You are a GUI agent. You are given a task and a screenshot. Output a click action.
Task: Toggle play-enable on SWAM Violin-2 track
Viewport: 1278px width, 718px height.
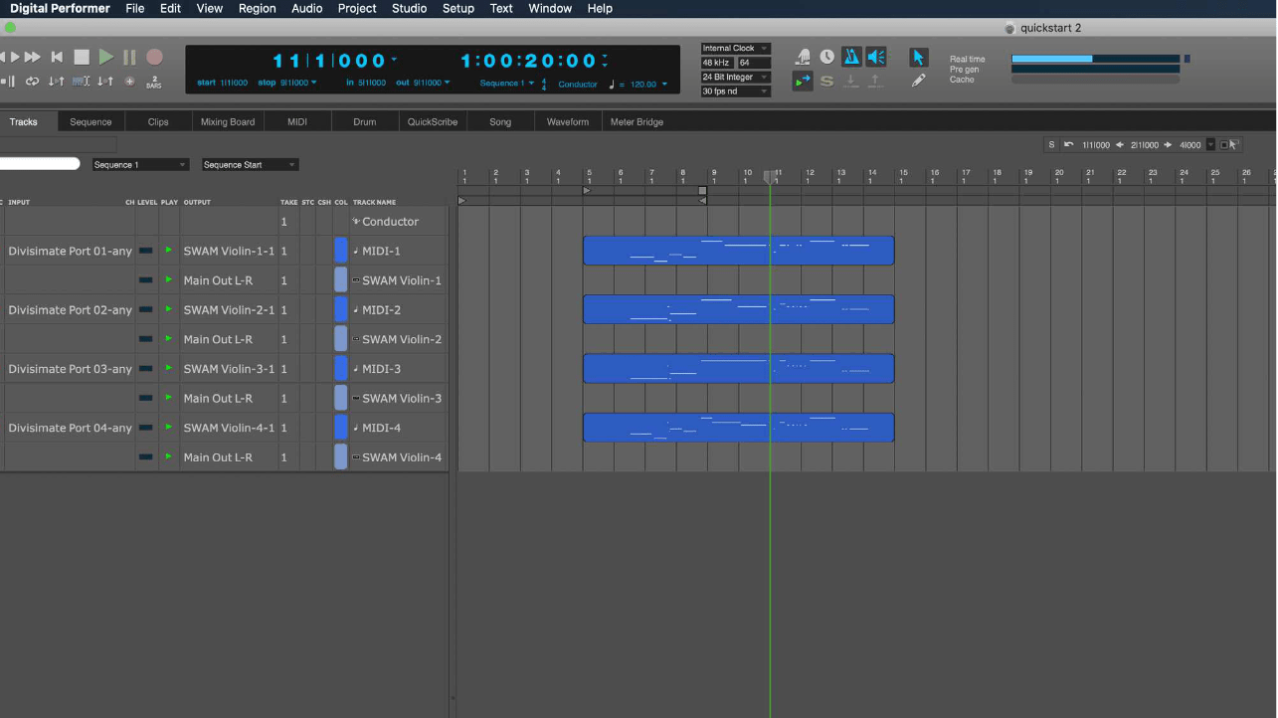(169, 339)
